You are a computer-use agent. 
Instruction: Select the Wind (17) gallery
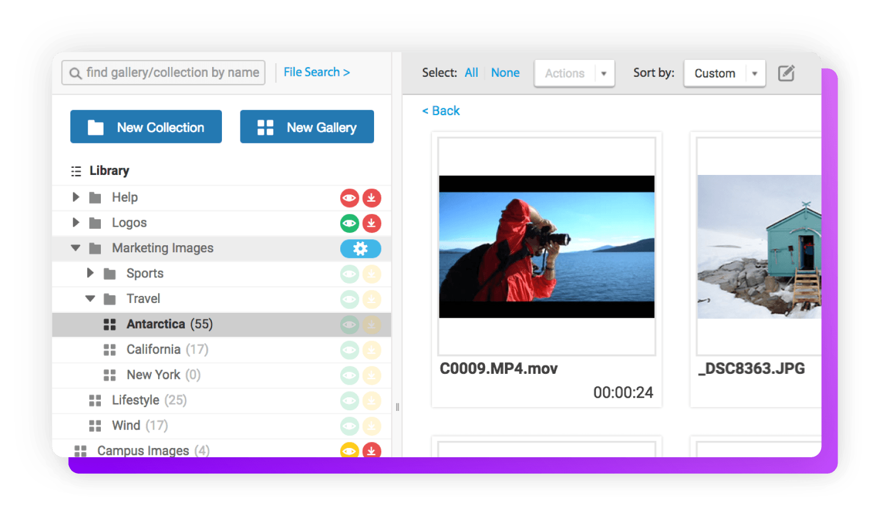221,426
